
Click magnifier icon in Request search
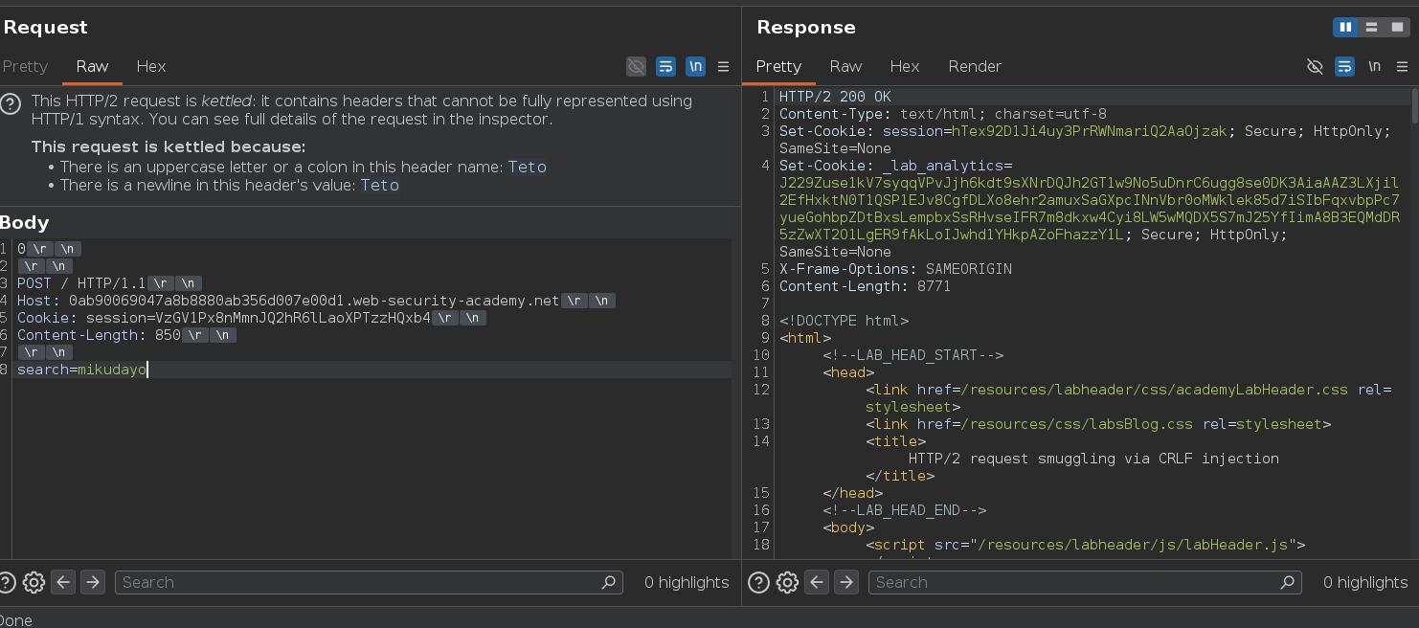(x=608, y=582)
